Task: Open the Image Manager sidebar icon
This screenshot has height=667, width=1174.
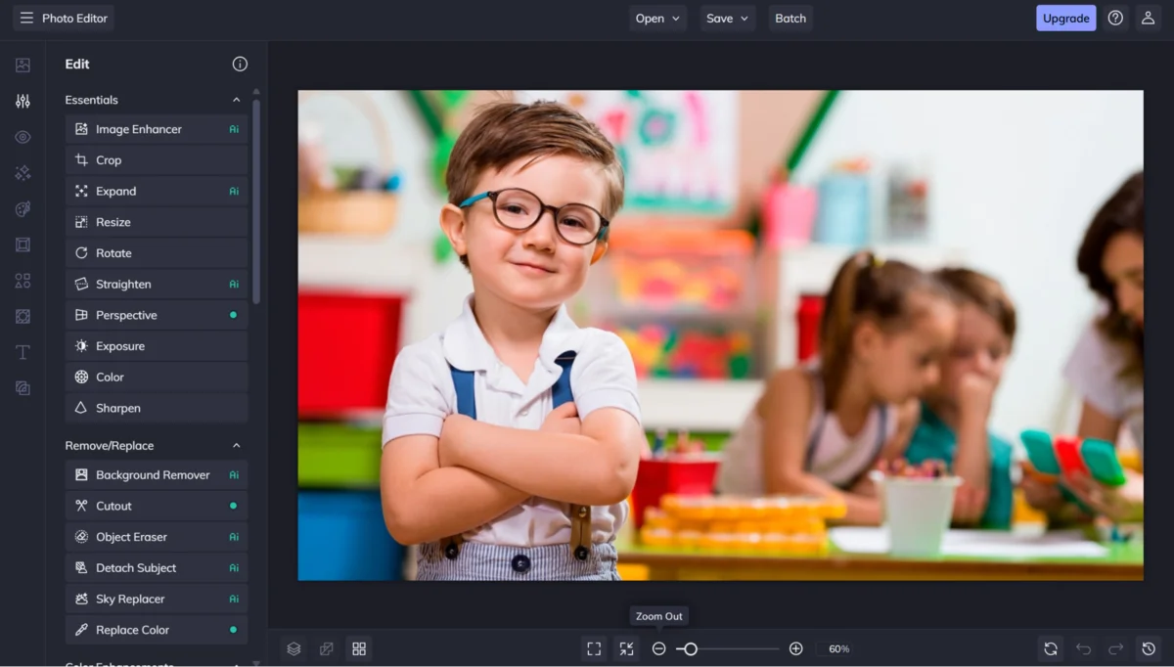Action: (x=23, y=66)
